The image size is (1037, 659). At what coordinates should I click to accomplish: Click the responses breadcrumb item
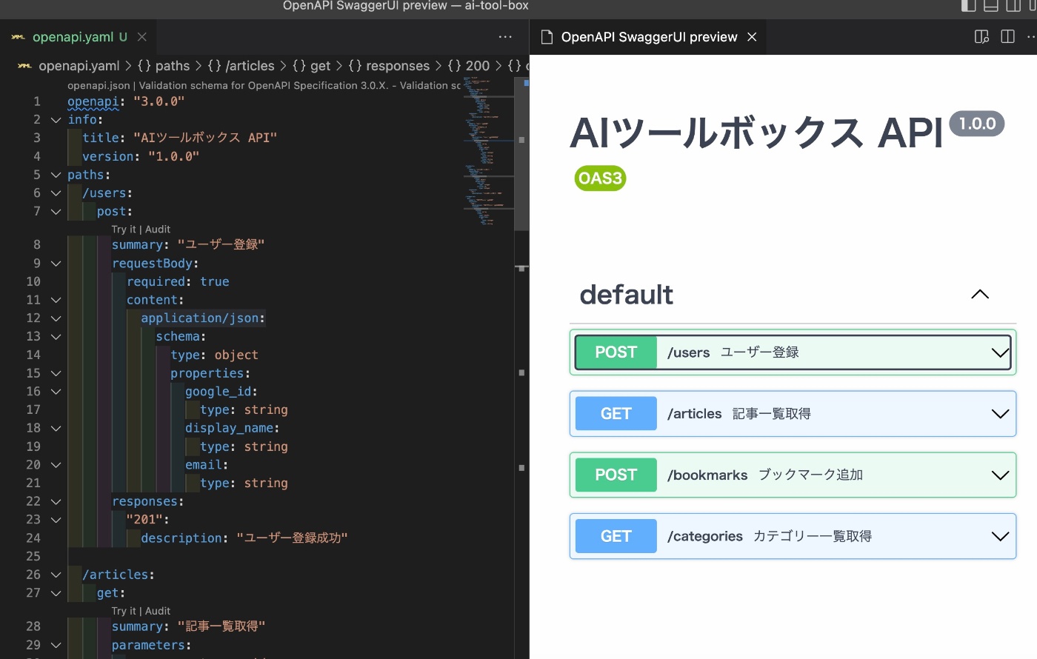389,66
